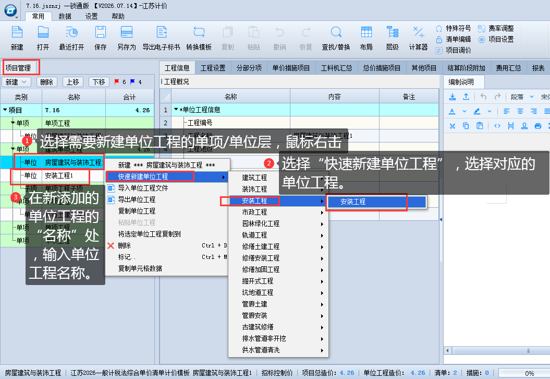550x379 pixels.
Task: Click the page break icon in editor
Action: coord(511,126)
